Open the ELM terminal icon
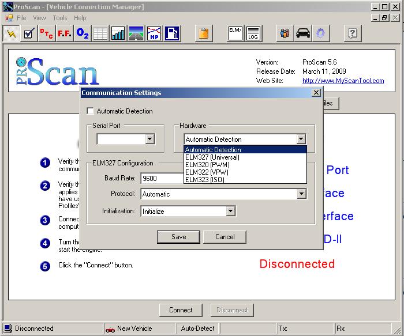 point(235,29)
